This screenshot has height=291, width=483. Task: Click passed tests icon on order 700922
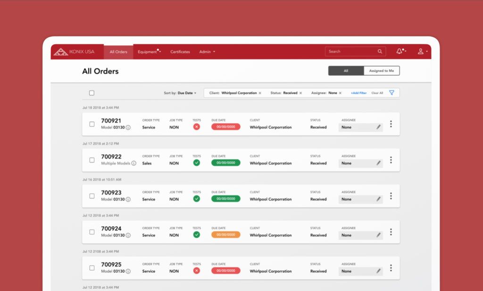tap(197, 163)
